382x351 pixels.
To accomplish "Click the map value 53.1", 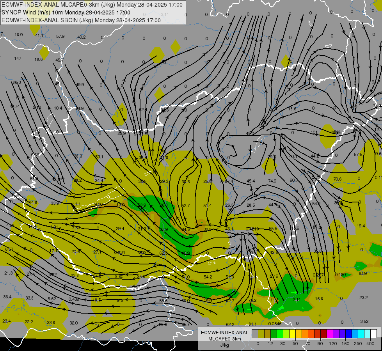I will pyautogui.click(x=99, y=157).
